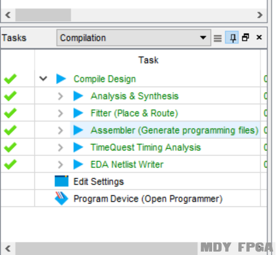Start Analysis & Synthesis via its play icon
Screen dimensions: 276x255
tap(78, 96)
